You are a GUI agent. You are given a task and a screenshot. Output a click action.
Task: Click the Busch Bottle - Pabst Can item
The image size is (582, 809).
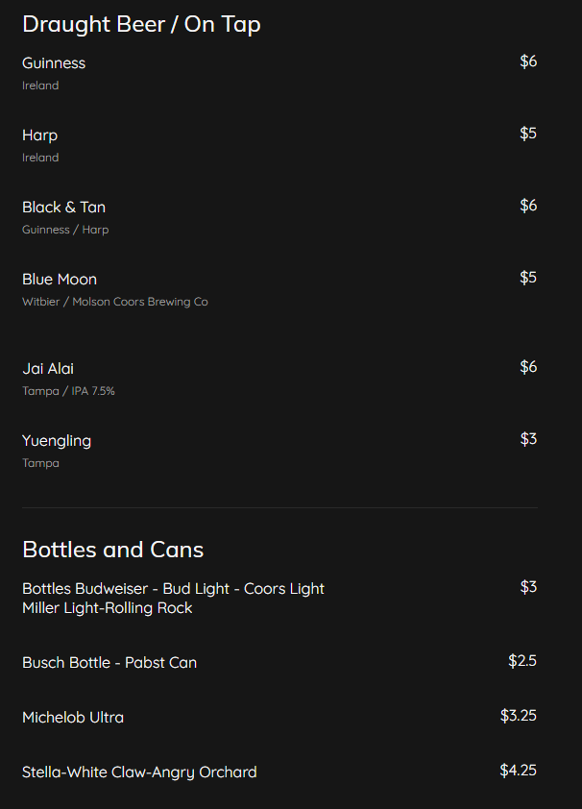pos(109,663)
